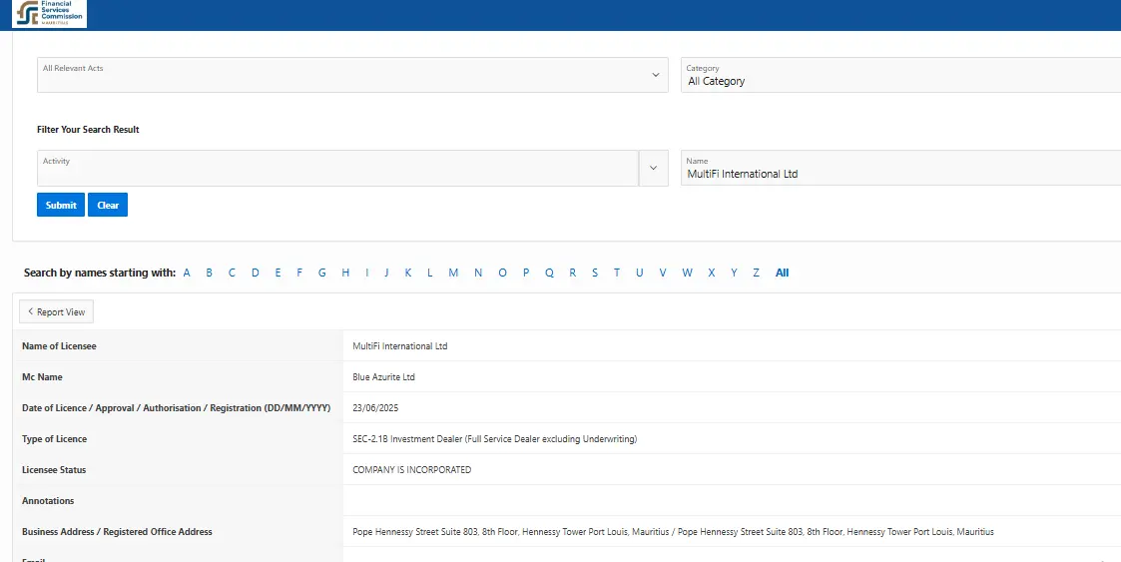Filter names starting with U

tap(639, 273)
